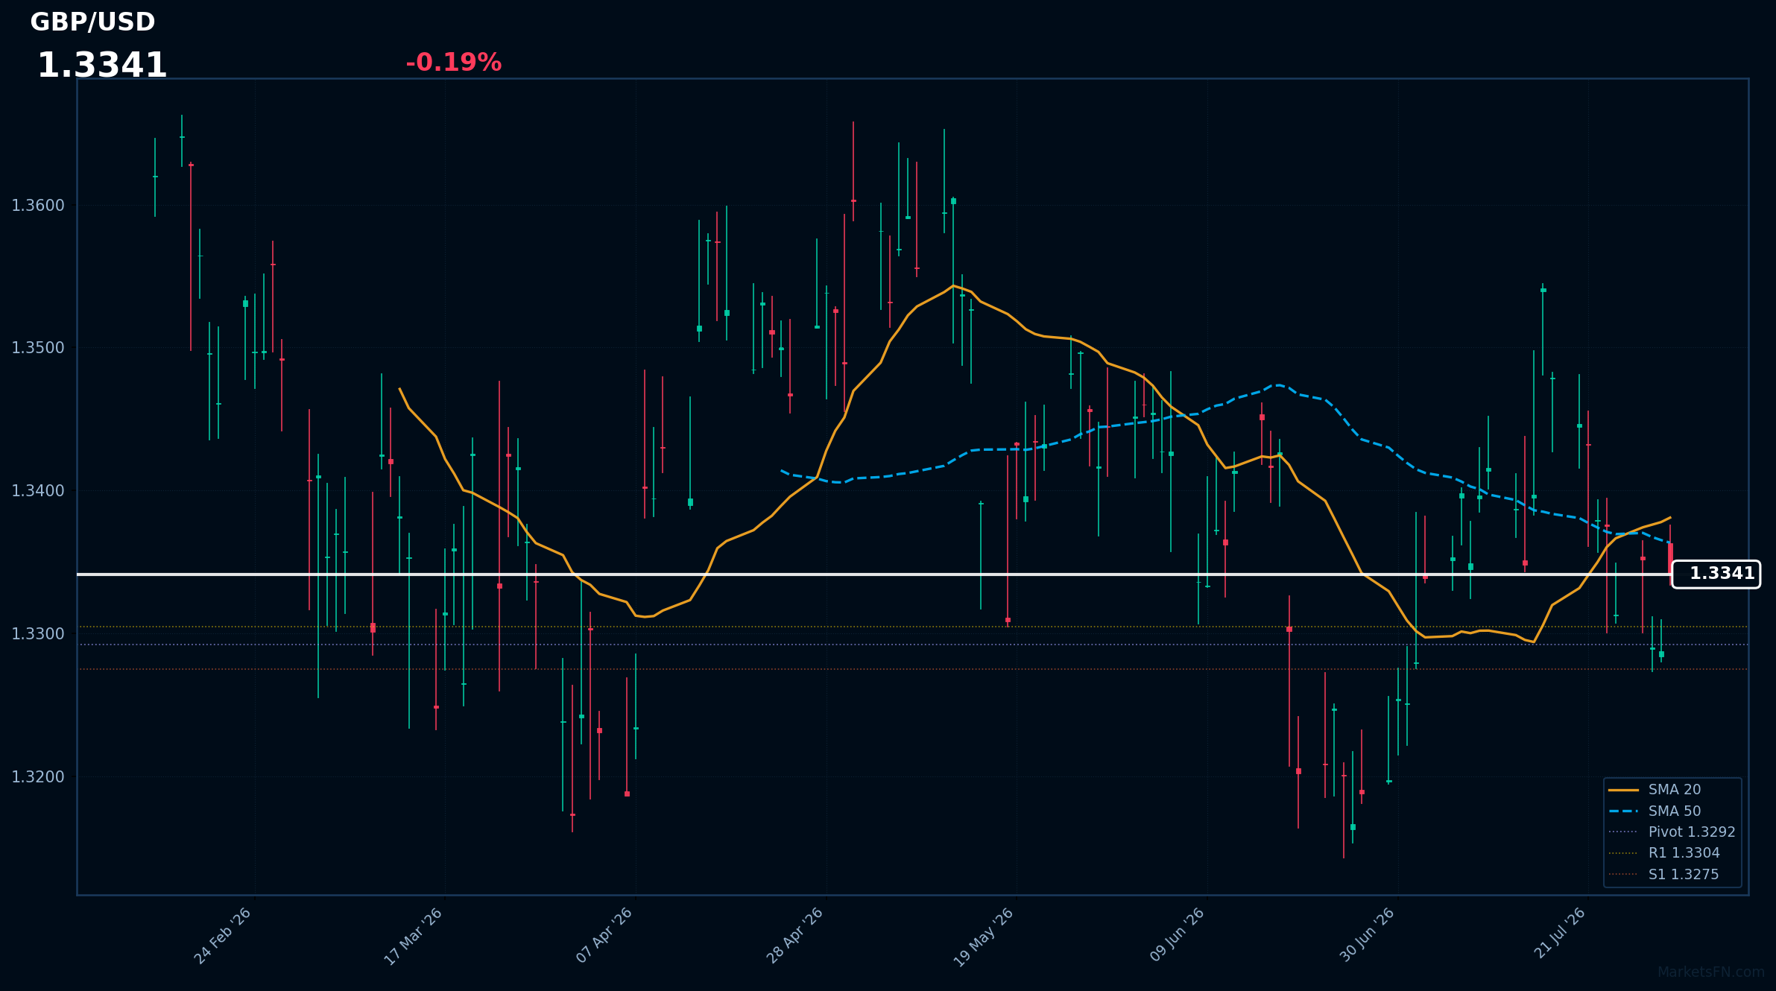Click the orange SMA 20 line swatch
This screenshot has height=991, width=1776.
pyautogui.click(x=1623, y=790)
